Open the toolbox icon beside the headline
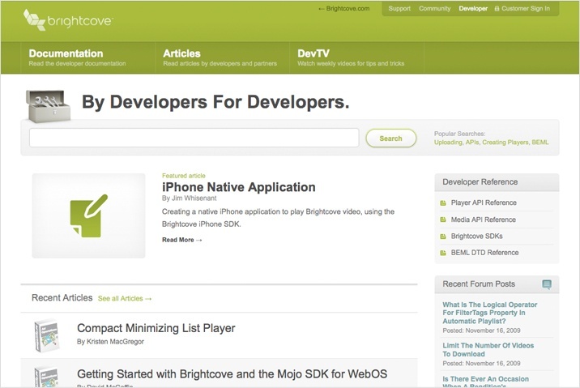 pyautogui.click(x=48, y=106)
